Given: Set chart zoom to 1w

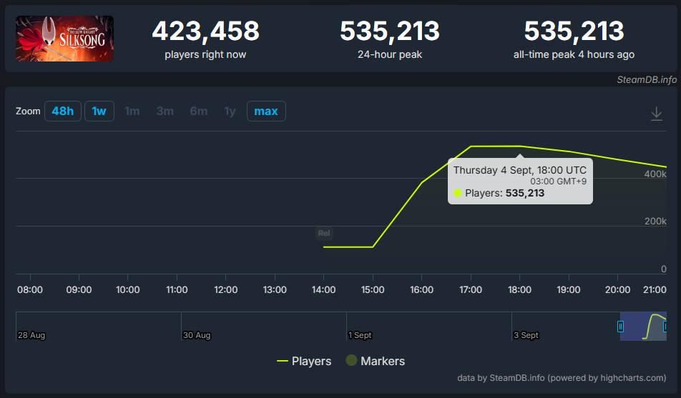Looking at the screenshot, I should 99,111.
